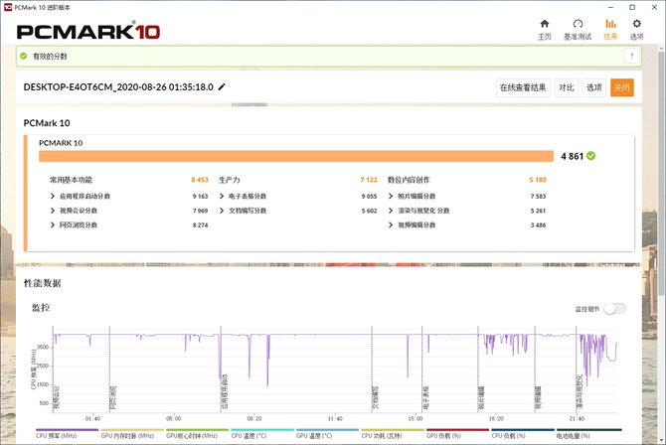
Task: Toggle 电池电量 (%) legend
Action: click(588, 433)
